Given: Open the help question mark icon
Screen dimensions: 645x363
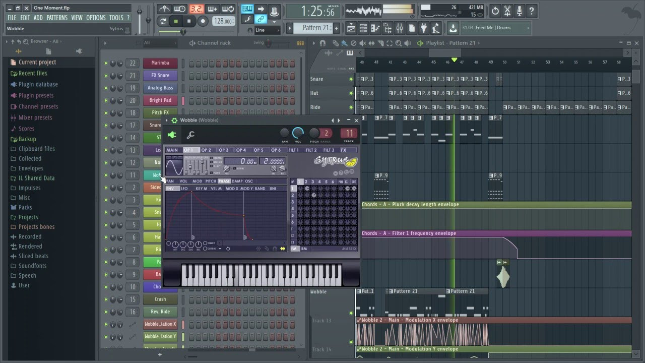Looking at the screenshot, I should click(531, 11).
